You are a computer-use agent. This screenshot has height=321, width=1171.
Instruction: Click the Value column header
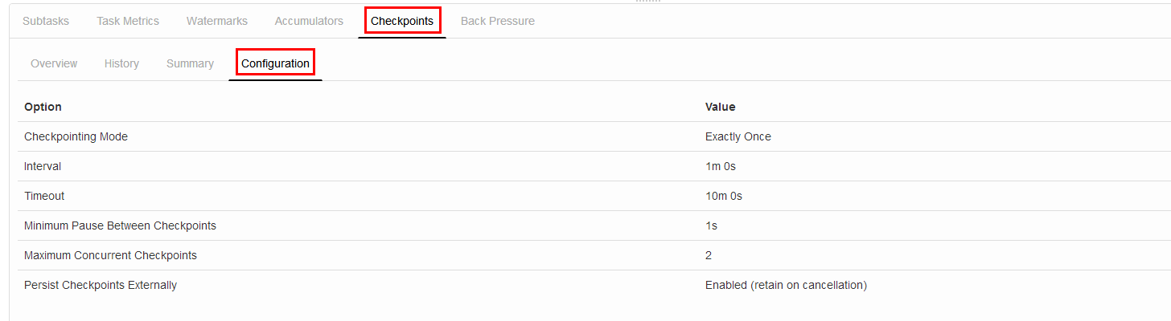(720, 107)
